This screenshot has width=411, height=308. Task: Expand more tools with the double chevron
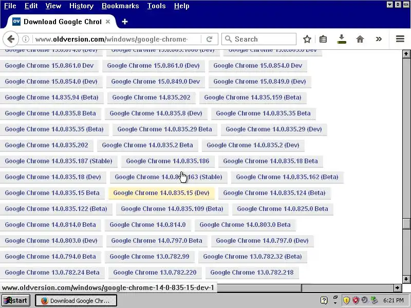pos(379,39)
